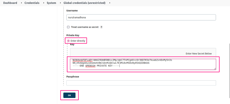Toggle the Treat username as secret checkbox
230x104 pixels.
[68, 27]
